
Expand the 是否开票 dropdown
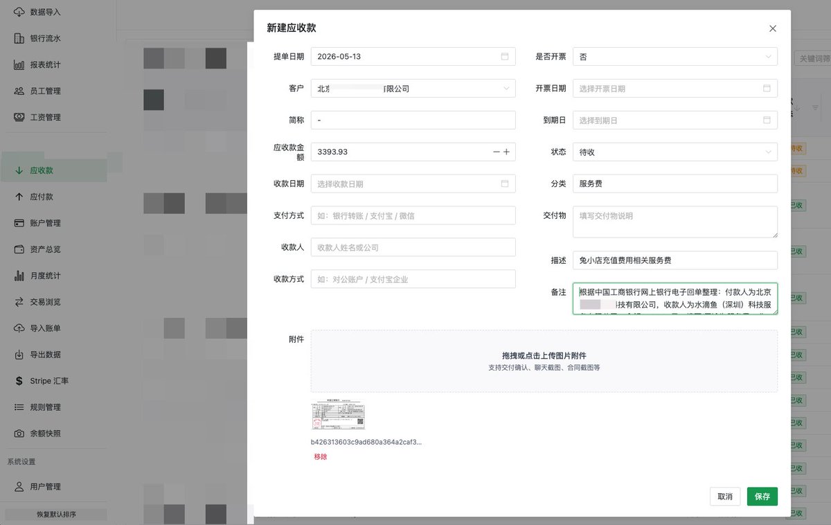pyautogui.click(x=675, y=57)
